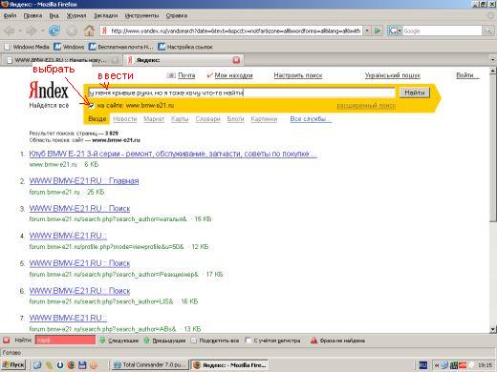Click the RU language indicator in tray
Viewport: 497px width, 372px height.
click(x=423, y=365)
